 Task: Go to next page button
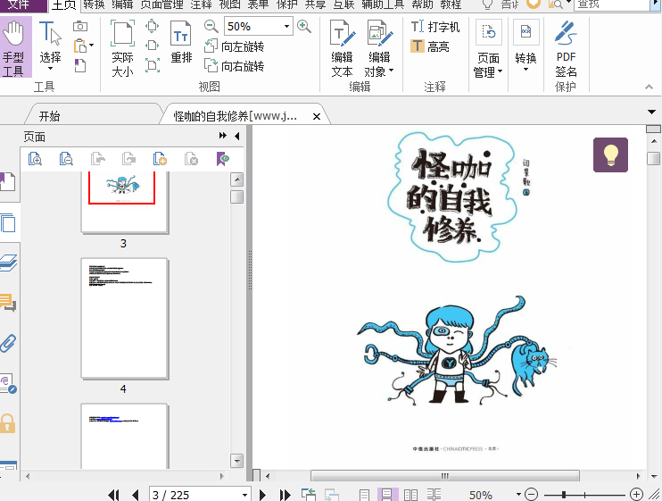(262, 495)
